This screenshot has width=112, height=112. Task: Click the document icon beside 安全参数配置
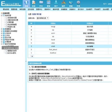(x=6, y=24)
